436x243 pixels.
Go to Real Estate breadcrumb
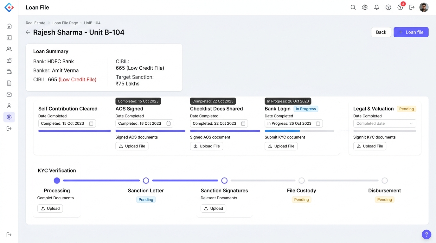pyautogui.click(x=35, y=23)
